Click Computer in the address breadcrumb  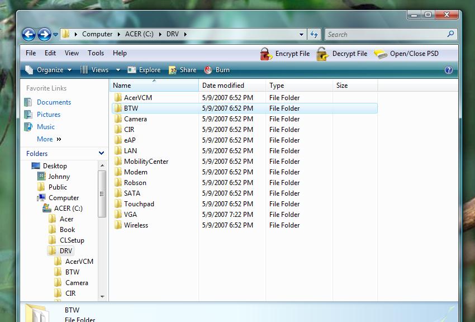pyautogui.click(x=97, y=34)
